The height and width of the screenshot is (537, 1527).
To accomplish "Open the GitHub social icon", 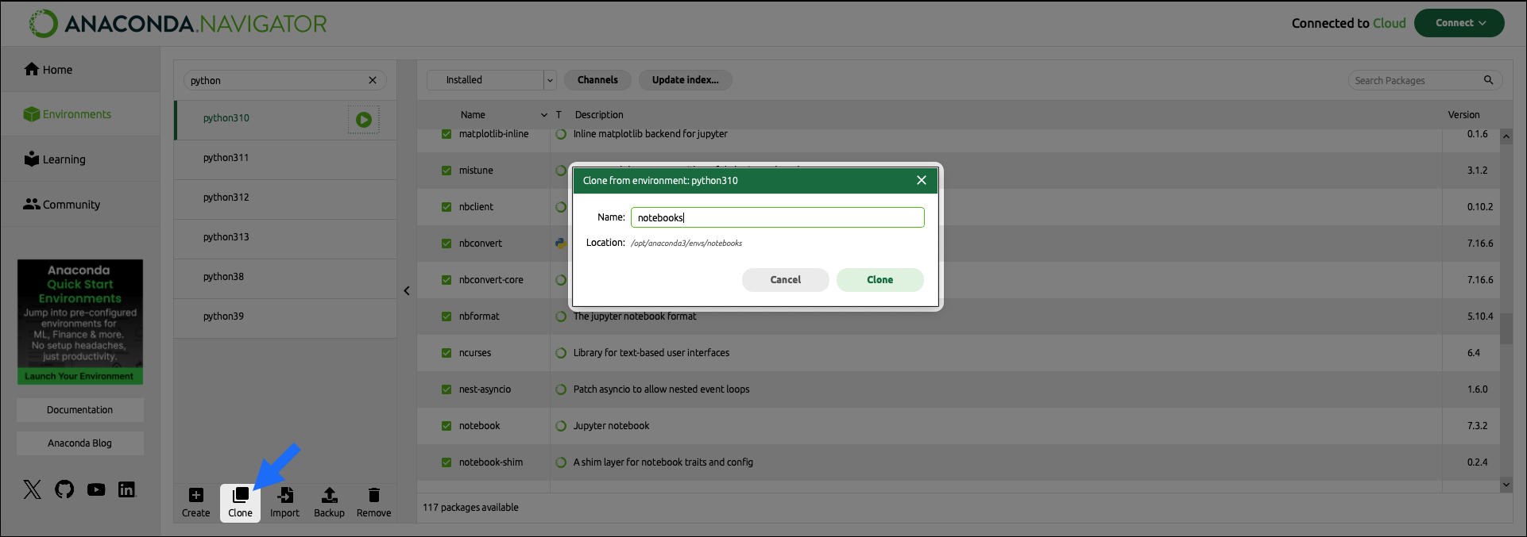I will coord(64,489).
